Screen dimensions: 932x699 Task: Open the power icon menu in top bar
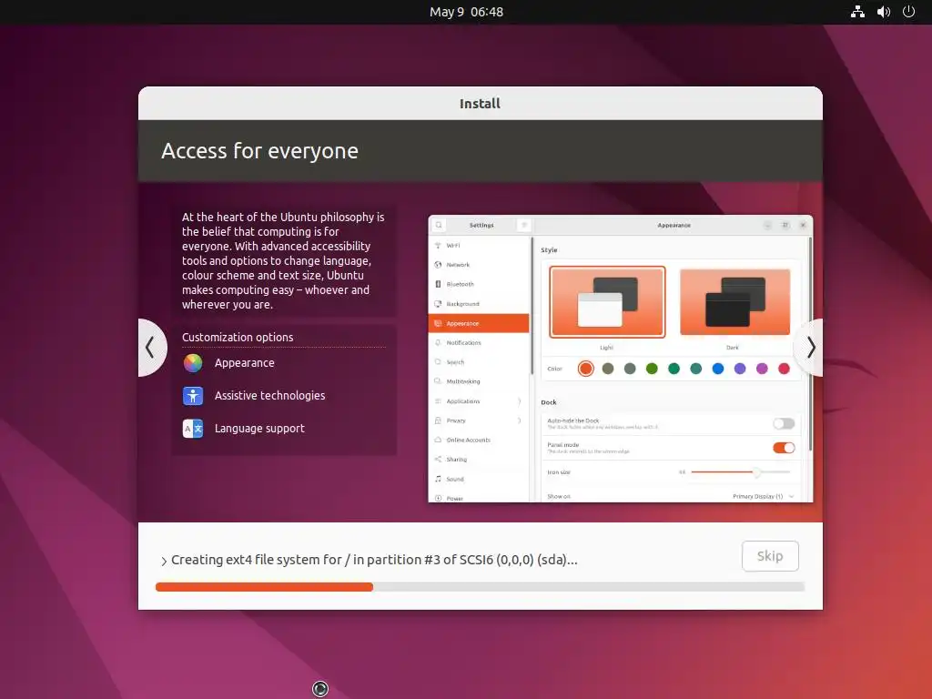tap(908, 12)
